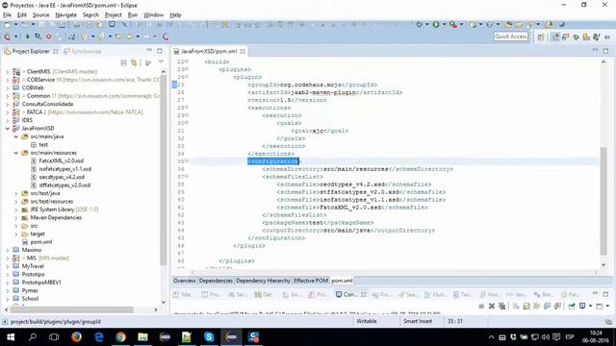This screenshot has width=616, height=346.
Task: Switch to the Overview editor tab
Action: pos(184,281)
